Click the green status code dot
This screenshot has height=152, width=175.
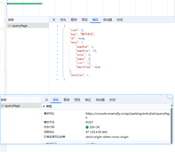pos(87,127)
